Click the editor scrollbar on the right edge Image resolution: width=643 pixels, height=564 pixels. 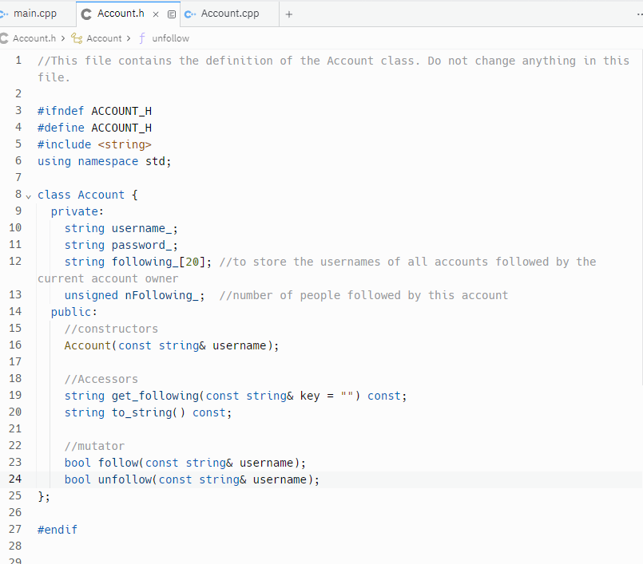click(639, 239)
